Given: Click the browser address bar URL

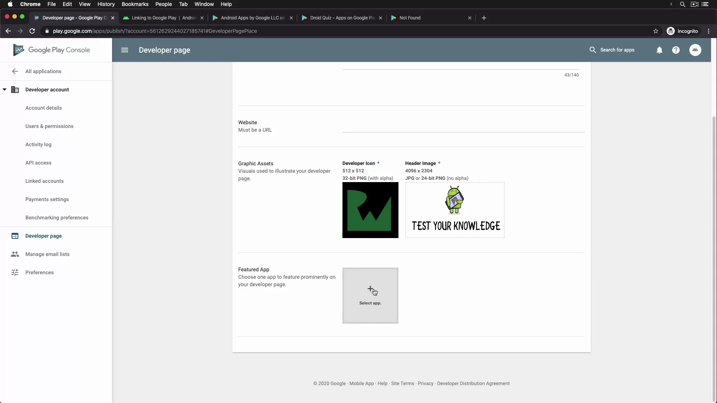Looking at the screenshot, I should click(x=155, y=31).
